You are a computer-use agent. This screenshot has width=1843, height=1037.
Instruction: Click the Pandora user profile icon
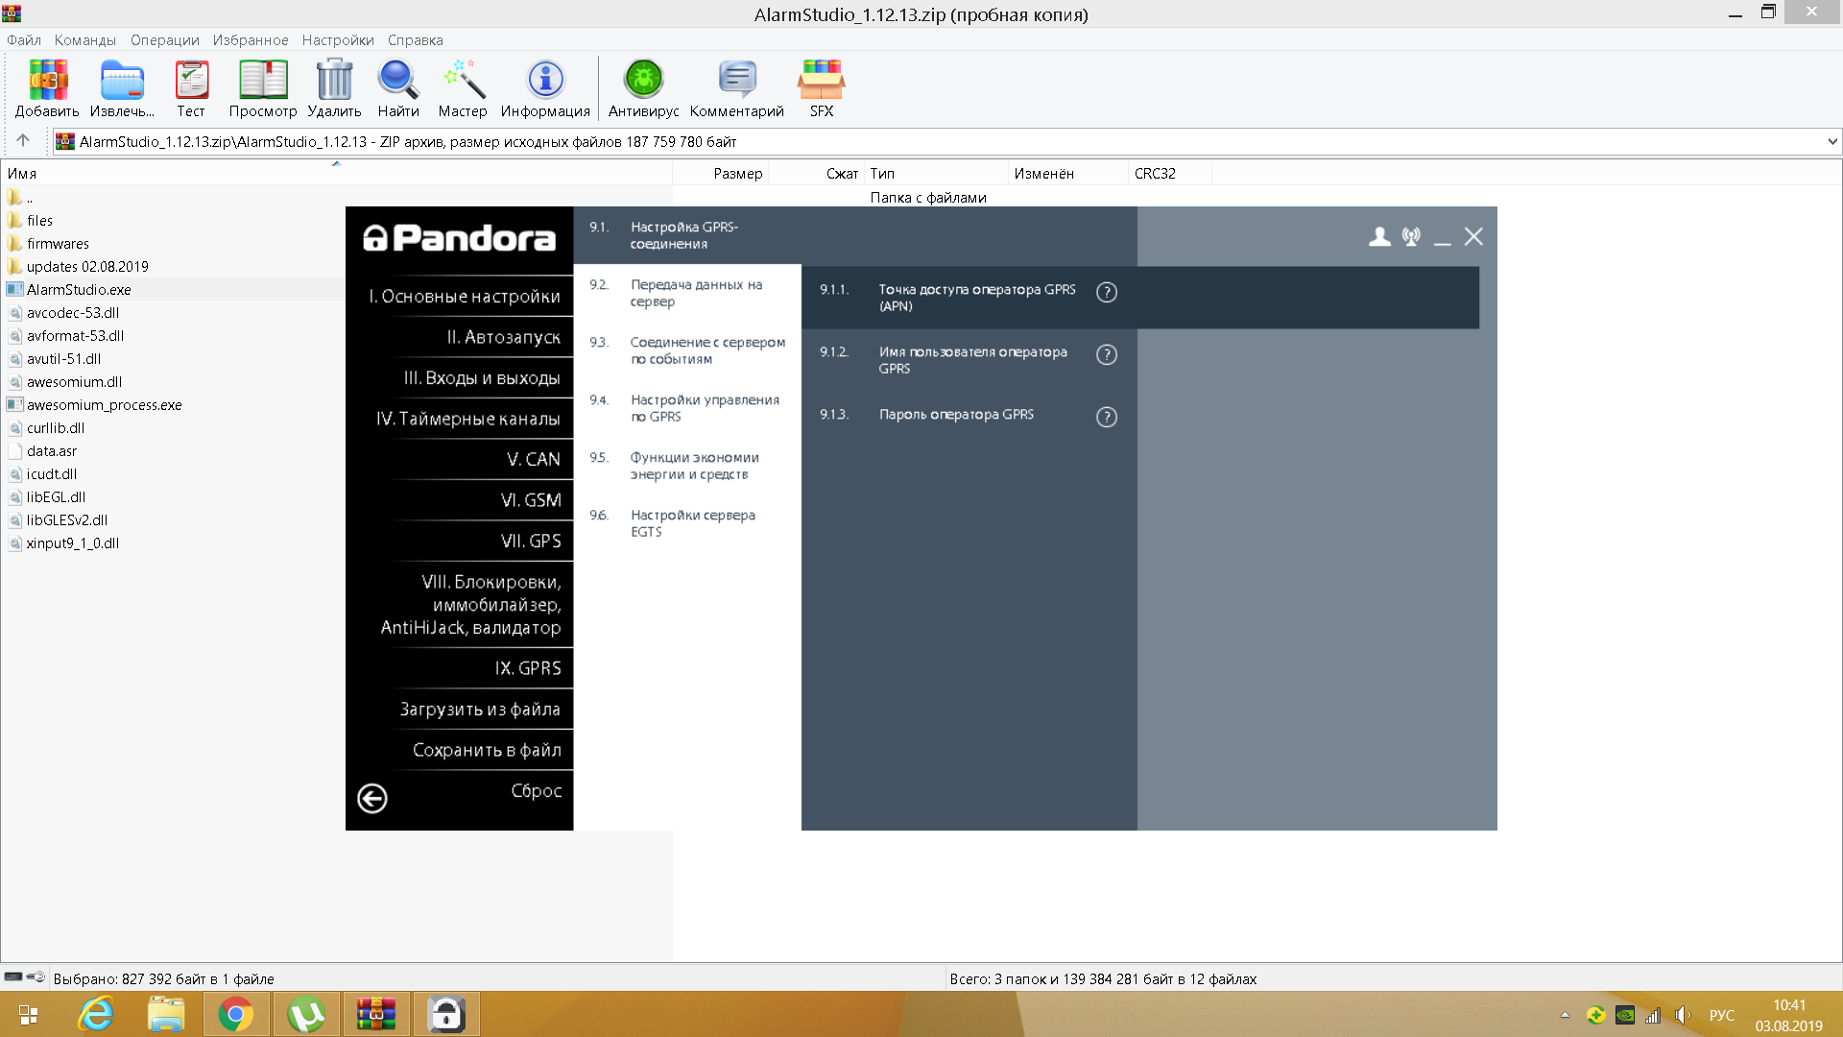1379,236
